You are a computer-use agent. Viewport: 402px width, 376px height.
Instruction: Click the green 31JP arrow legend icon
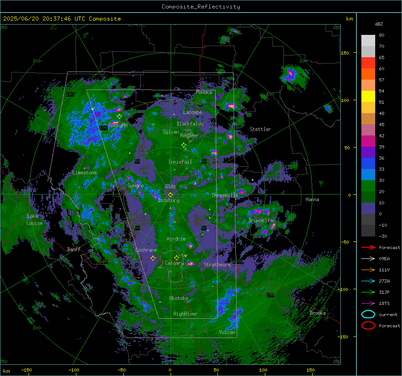click(368, 292)
